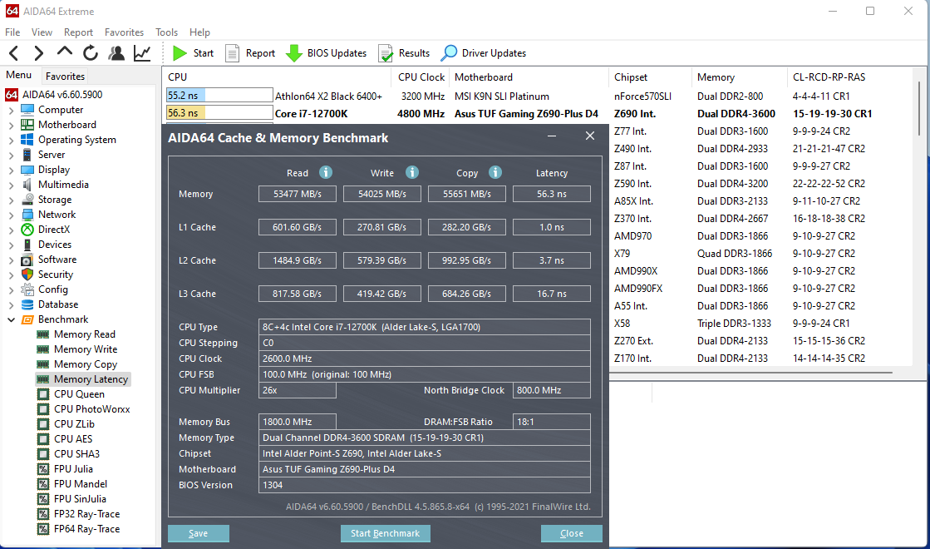Click the Copy column info icon
This screenshot has width=930, height=549.
click(495, 172)
